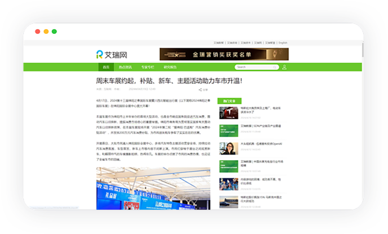Click the 艾瑞网 logo
The height and width of the screenshot is (234, 388).
(111, 55)
